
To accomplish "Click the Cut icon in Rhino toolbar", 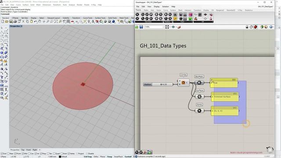I will tap(23, 22).
